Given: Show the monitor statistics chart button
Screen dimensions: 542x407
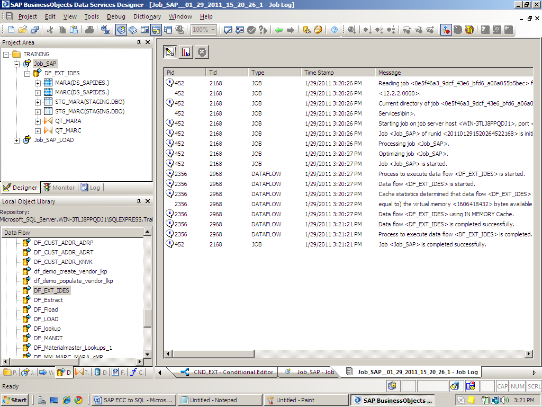Looking at the screenshot, I should click(186, 52).
